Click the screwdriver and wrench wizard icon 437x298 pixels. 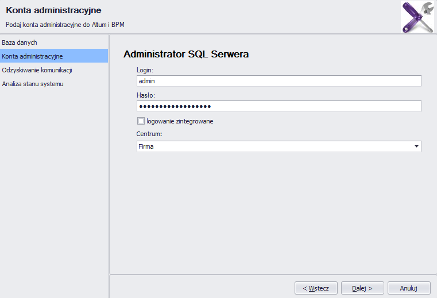tap(417, 17)
